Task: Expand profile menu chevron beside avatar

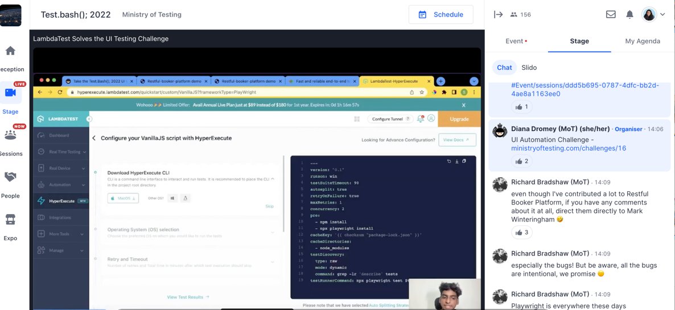Action: (663, 15)
